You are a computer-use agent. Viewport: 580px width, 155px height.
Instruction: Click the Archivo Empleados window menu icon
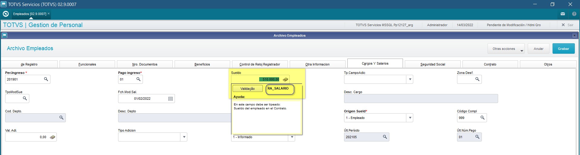coord(4,35)
